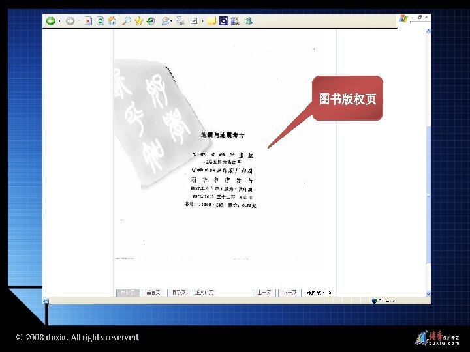Click the Windows flag logo in the toolbar
The width and height of the screenshot is (470, 352).
pos(403,19)
